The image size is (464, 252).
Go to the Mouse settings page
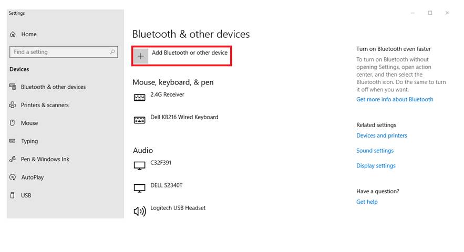[x=29, y=123]
